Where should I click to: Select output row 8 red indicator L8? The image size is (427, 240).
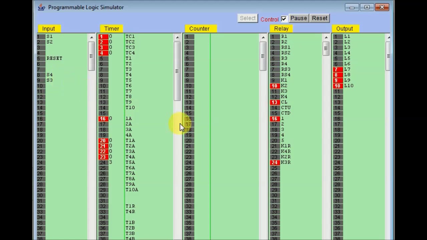[337, 75]
